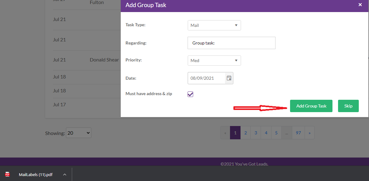Click the PDF icon in download bar
Viewport: 369px width, 181px height.
pyautogui.click(x=7, y=175)
